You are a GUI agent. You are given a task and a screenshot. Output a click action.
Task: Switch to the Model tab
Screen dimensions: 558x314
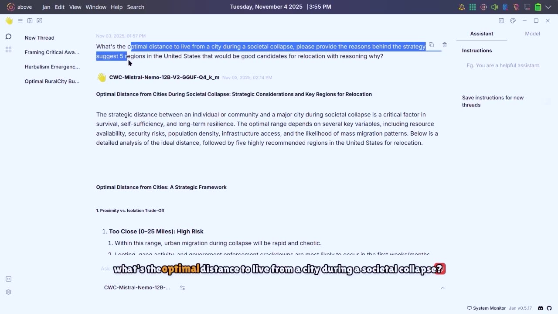(x=532, y=34)
